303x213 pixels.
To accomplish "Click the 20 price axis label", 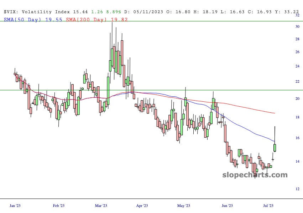I will click(297, 98).
